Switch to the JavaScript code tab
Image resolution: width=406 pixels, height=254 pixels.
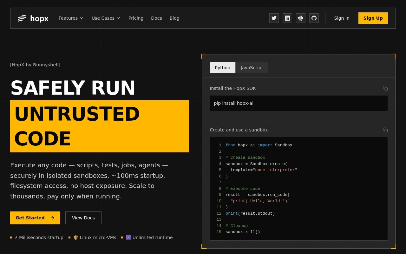point(252,68)
